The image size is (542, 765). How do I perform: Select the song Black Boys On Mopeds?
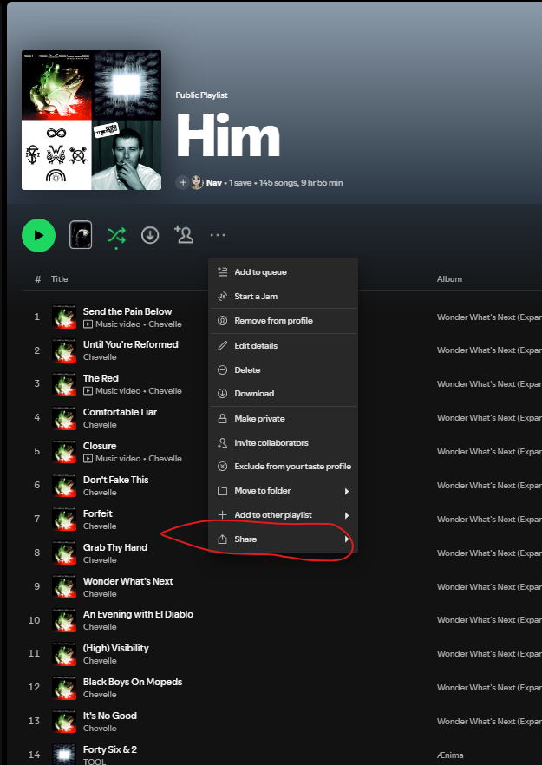click(133, 682)
